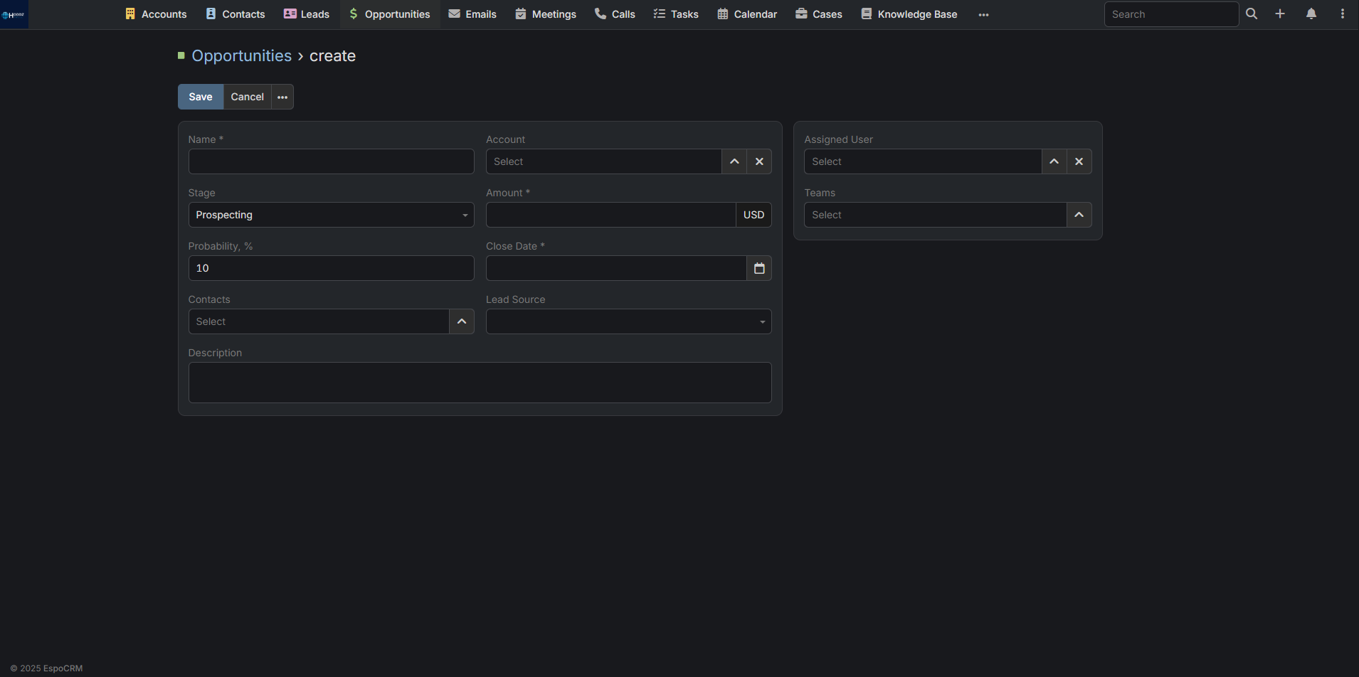Go to the Knowledge Base tab
The width and height of the screenshot is (1359, 677).
click(909, 14)
